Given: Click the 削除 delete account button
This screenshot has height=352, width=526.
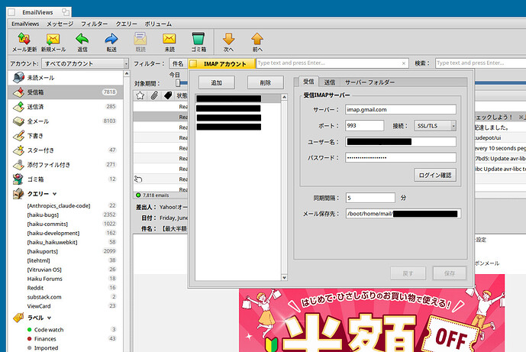Looking at the screenshot, I should [266, 82].
